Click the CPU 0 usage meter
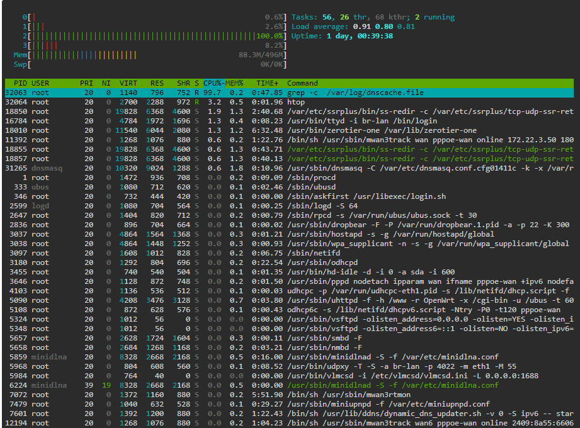The image size is (580, 428). click(x=154, y=17)
